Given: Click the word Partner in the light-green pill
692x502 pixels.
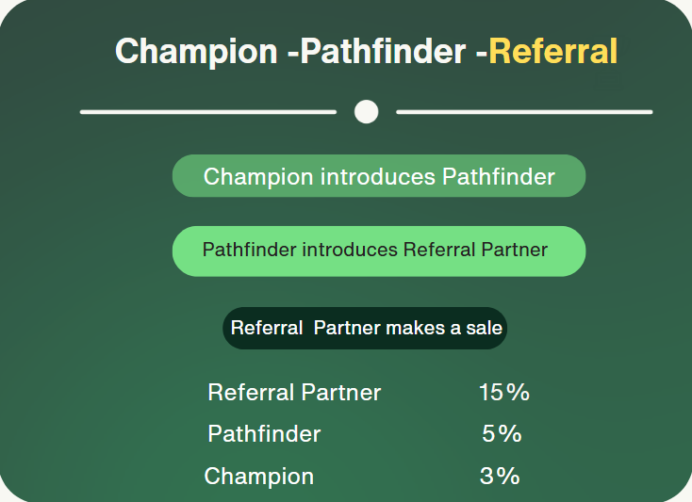Looking at the screenshot, I should 515,250.
